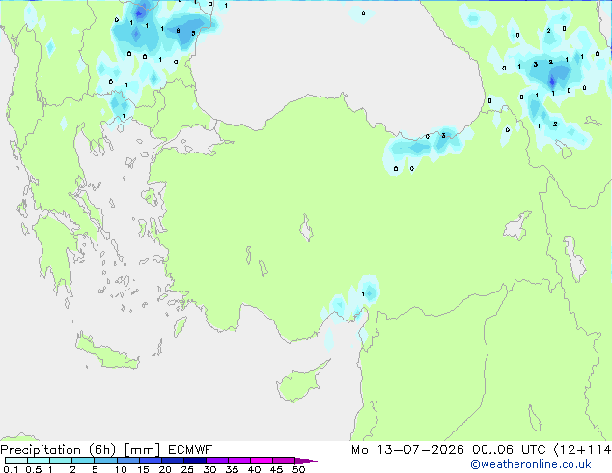Click the rain area on Turkey's northeast coast
The width and height of the screenshot is (612, 473).
[428, 146]
